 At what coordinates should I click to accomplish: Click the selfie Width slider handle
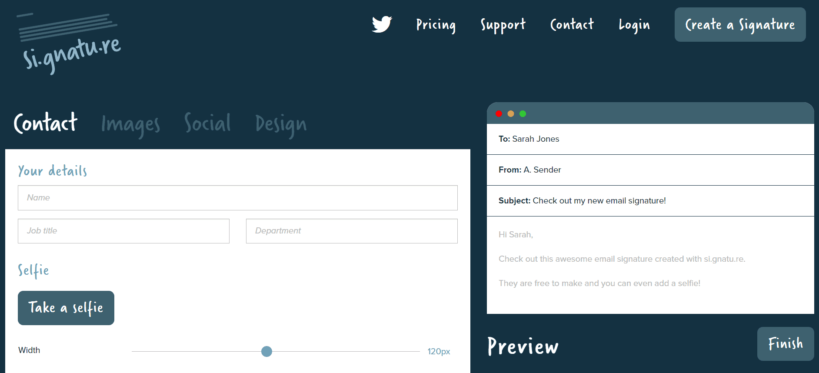pyautogui.click(x=266, y=351)
